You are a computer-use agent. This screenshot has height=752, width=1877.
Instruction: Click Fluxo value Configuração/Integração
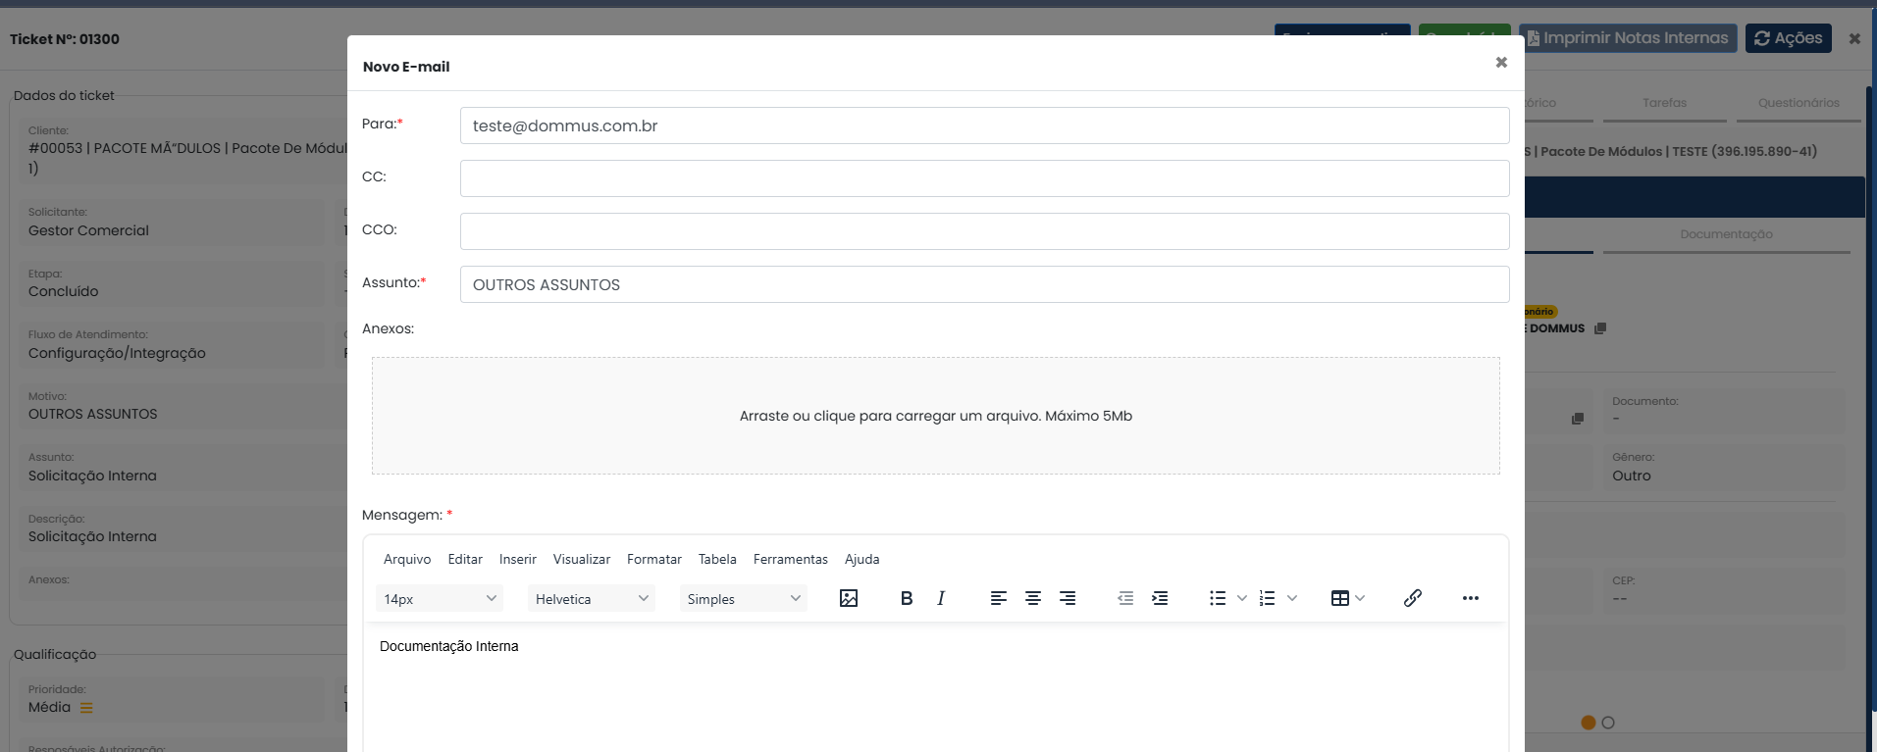point(117,353)
